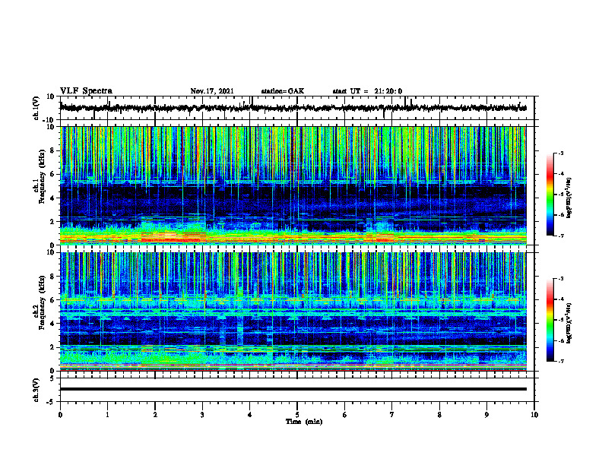
Task: Click tick label "0" on the time axis
Action: (60, 415)
